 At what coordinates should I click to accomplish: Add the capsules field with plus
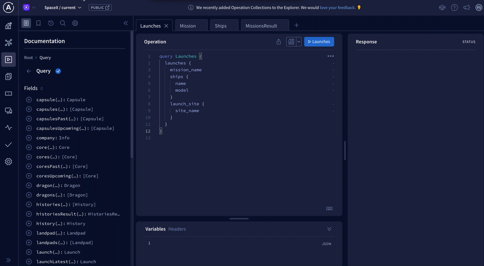[x=29, y=109]
